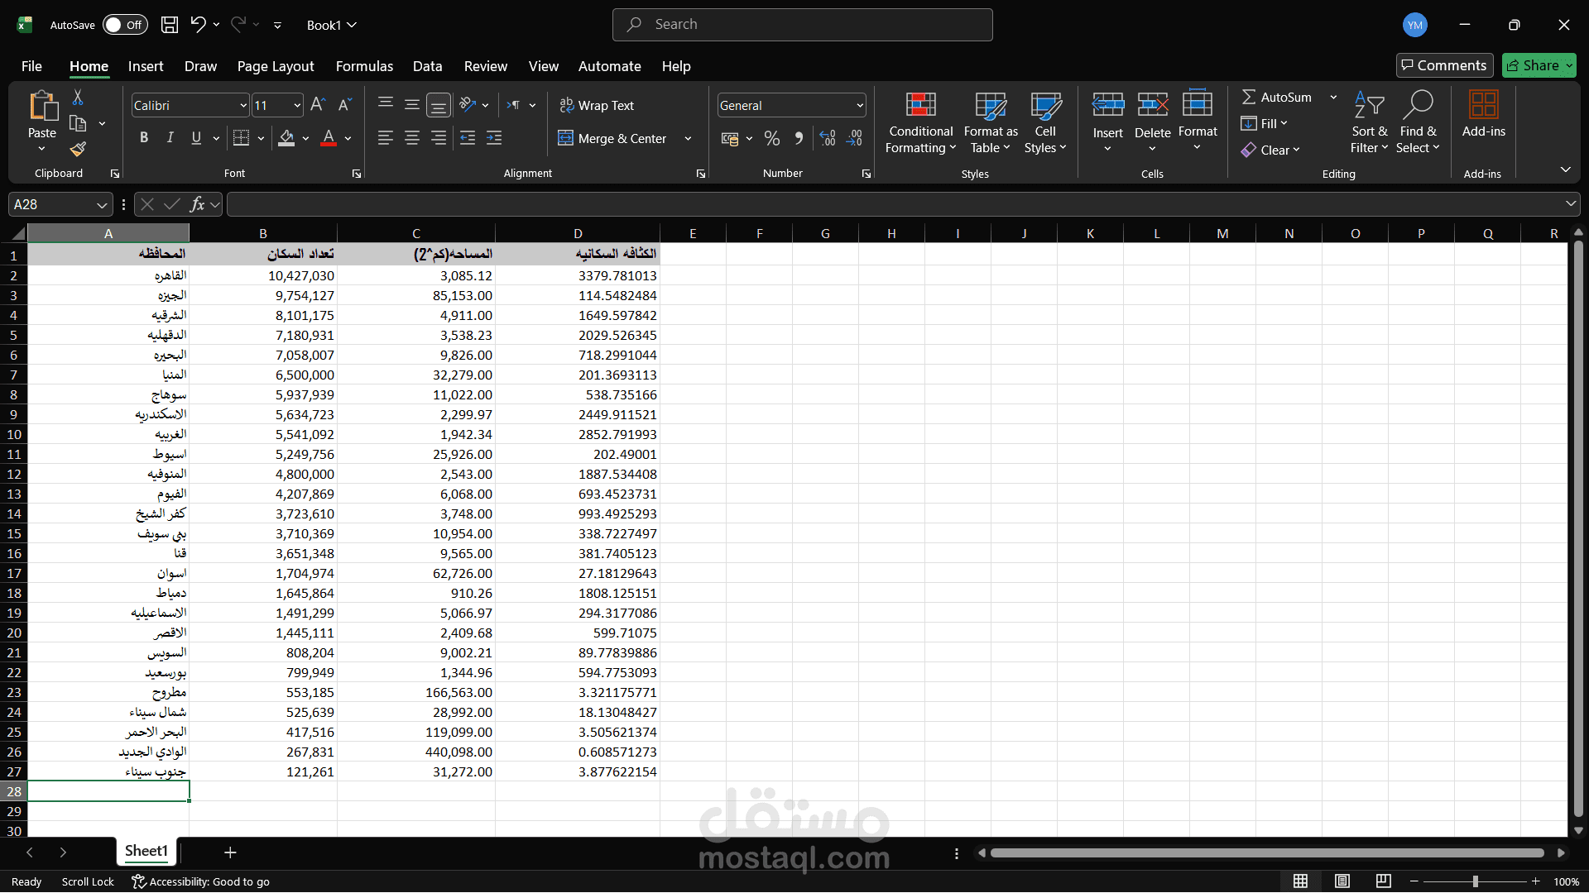Decrease font size with the smaller A icon
Image resolution: width=1589 pixels, height=893 pixels.
tap(345, 105)
